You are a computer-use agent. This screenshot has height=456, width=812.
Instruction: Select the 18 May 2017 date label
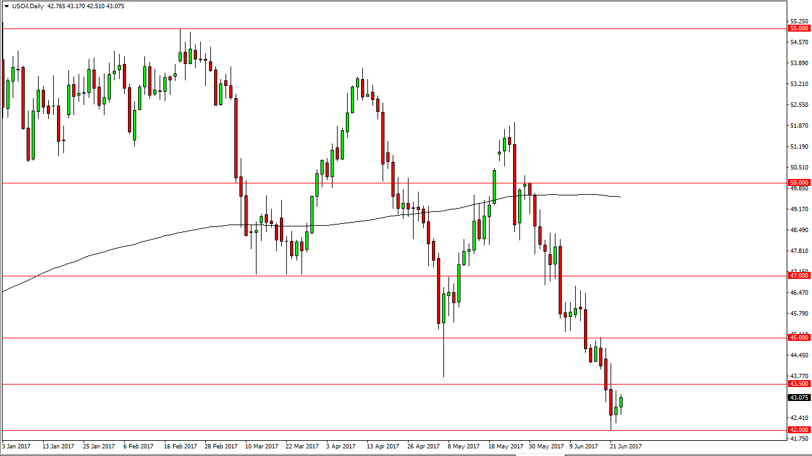click(505, 446)
